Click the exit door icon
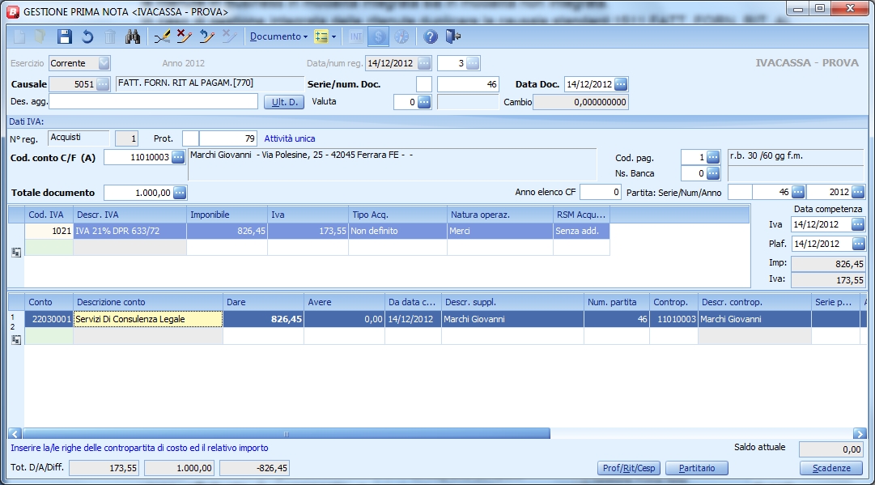Image resolution: width=875 pixels, height=485 pixels. click(x=452, y=36)
